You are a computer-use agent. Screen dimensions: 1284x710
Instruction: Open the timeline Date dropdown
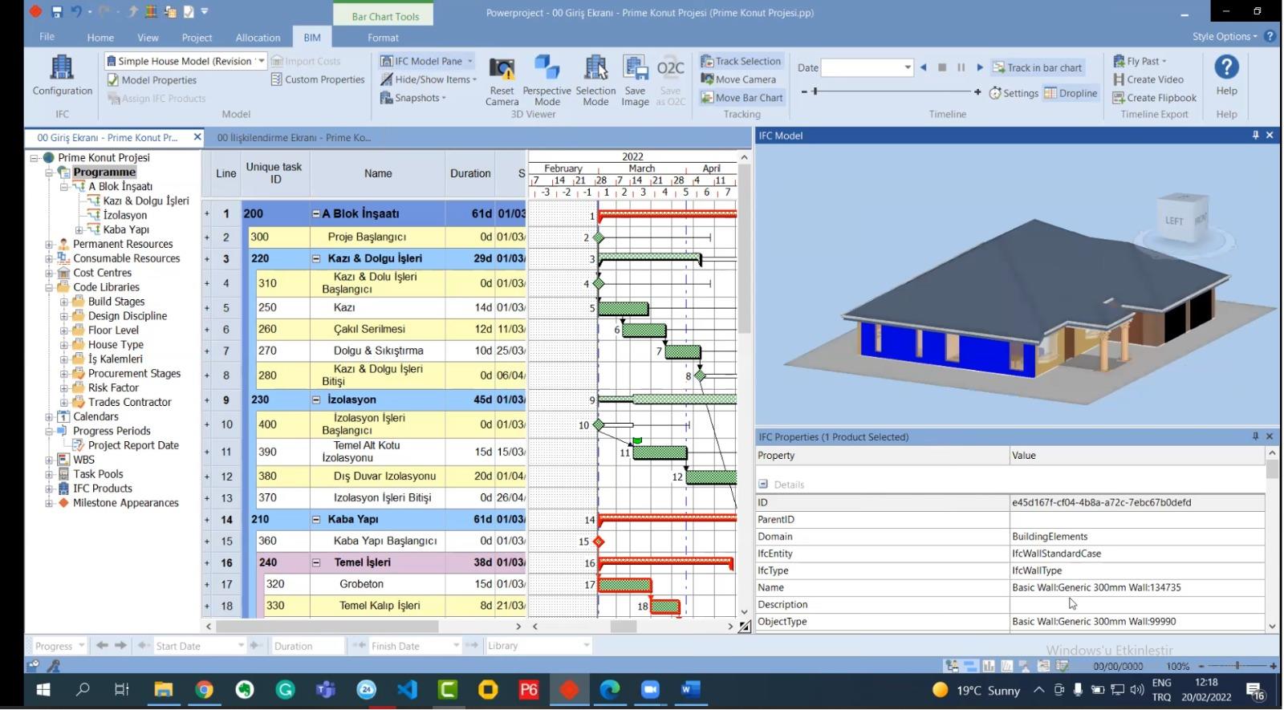pos(908,67)
